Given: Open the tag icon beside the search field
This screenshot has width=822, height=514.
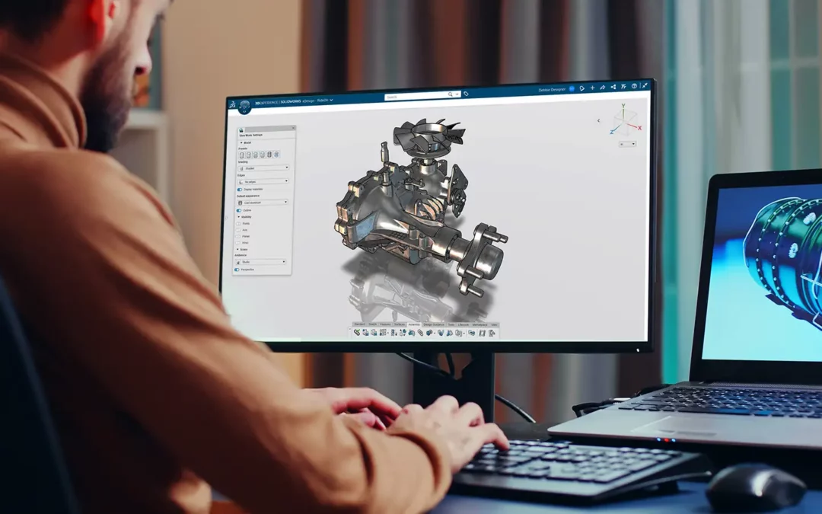Looking at the screenshot, I should click(x=466, y=94).
